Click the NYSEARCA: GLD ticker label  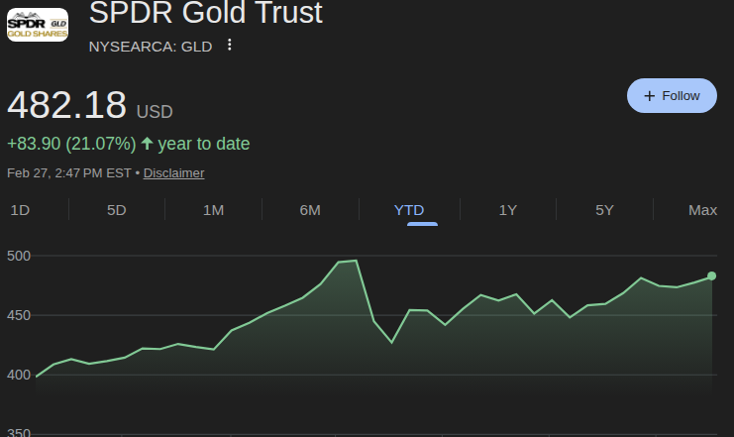[151, 47]
